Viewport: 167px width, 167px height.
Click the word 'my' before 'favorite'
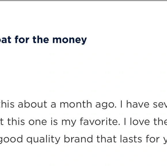[x=69, y=122]
